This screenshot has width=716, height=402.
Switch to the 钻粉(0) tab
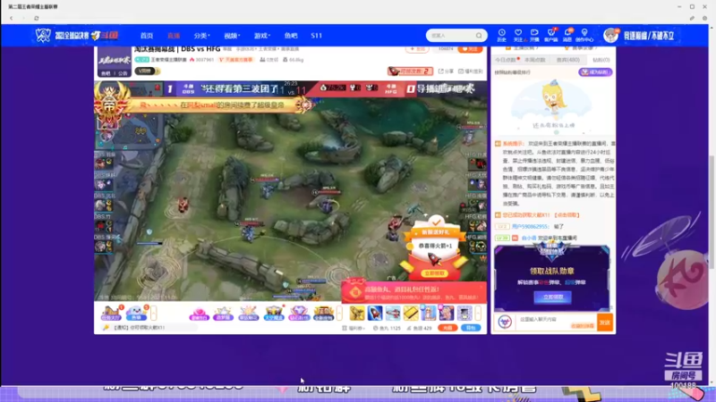pos(601,60)
